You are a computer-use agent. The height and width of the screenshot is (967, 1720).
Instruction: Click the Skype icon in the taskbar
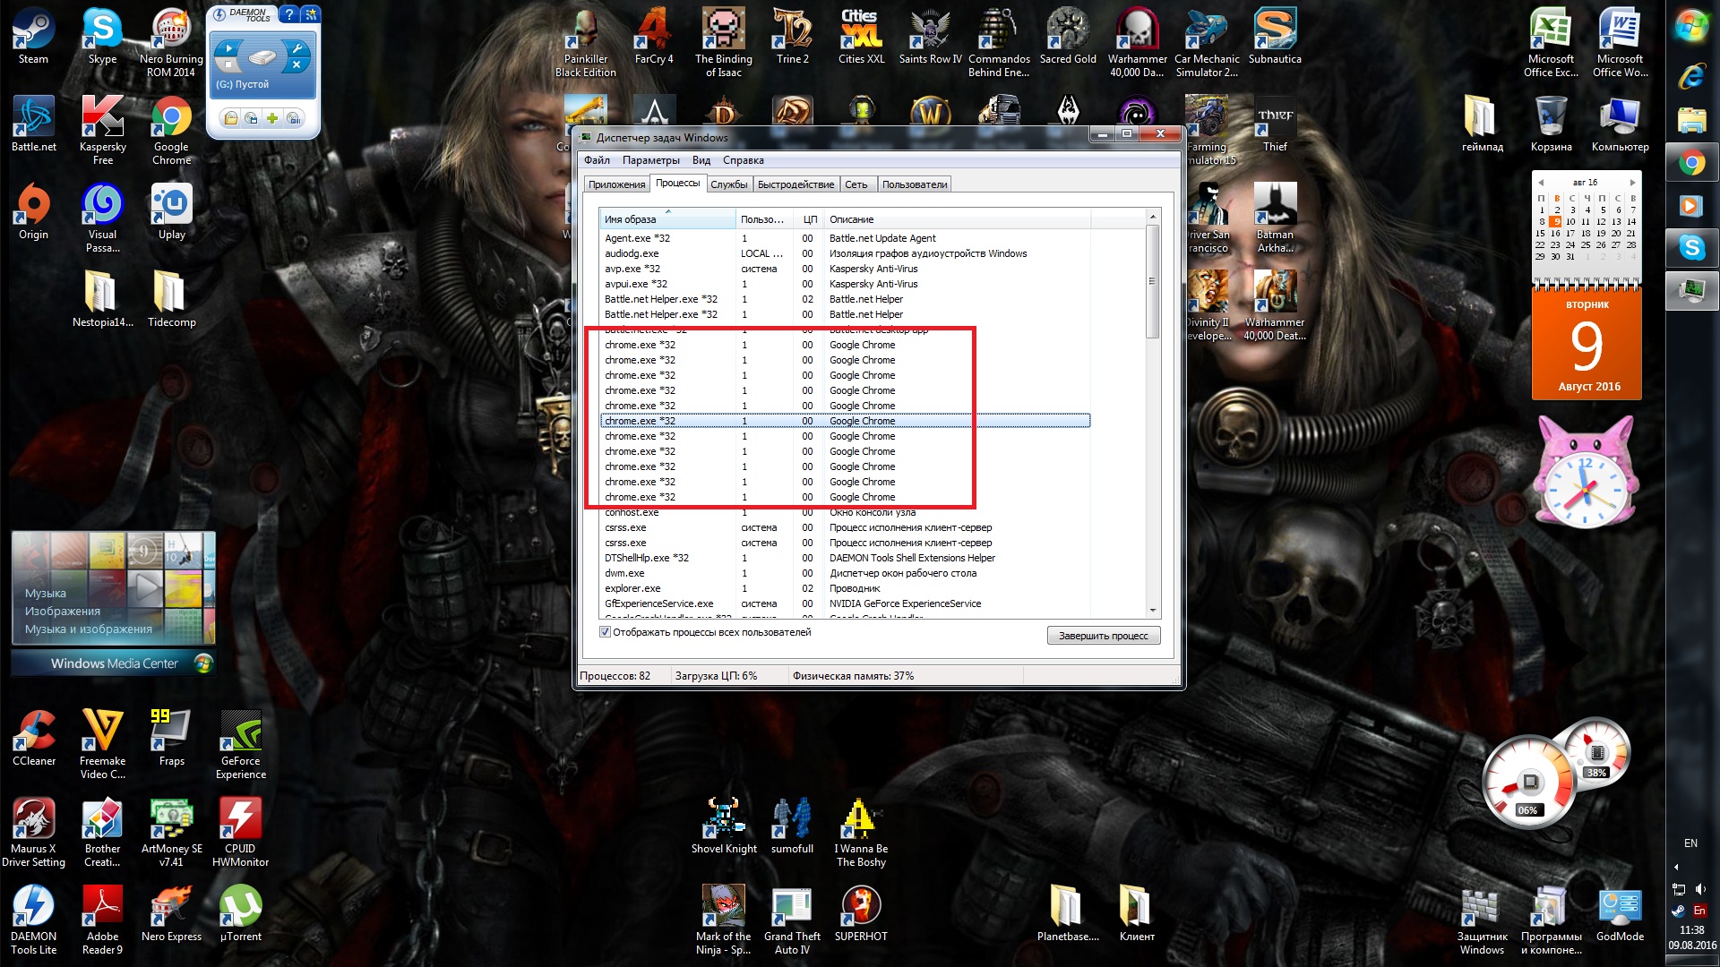[x=1691, y=247]
